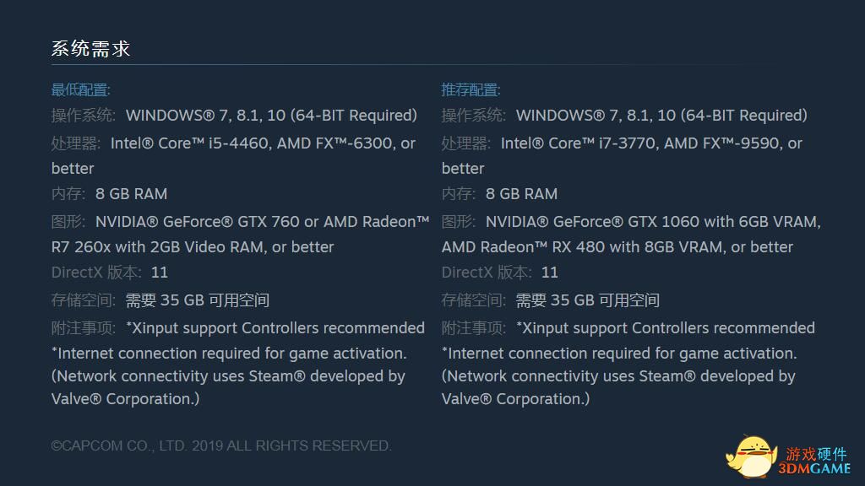Screen dimensions: 865x486
Task: Click the minimum DirectX 版本 11 entry
Action: point(110,273)
